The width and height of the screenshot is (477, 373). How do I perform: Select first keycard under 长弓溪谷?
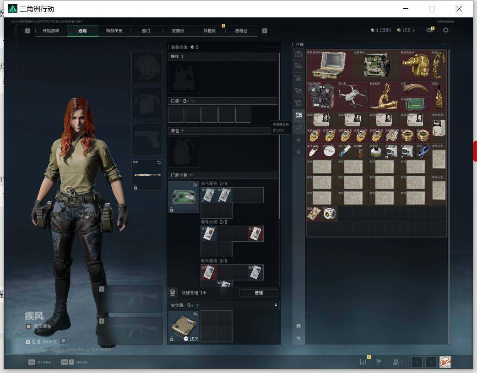pyautogui.click(x=209, y=195)
